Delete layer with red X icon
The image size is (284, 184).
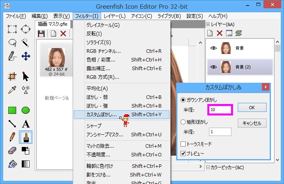tap(220, 33)
